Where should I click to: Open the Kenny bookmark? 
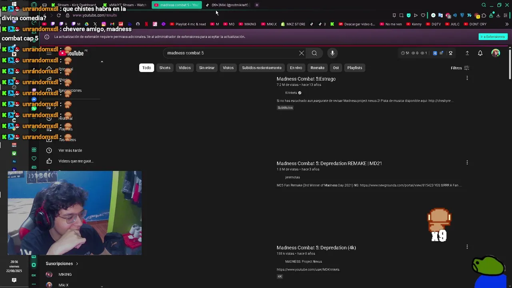[414, 24]
